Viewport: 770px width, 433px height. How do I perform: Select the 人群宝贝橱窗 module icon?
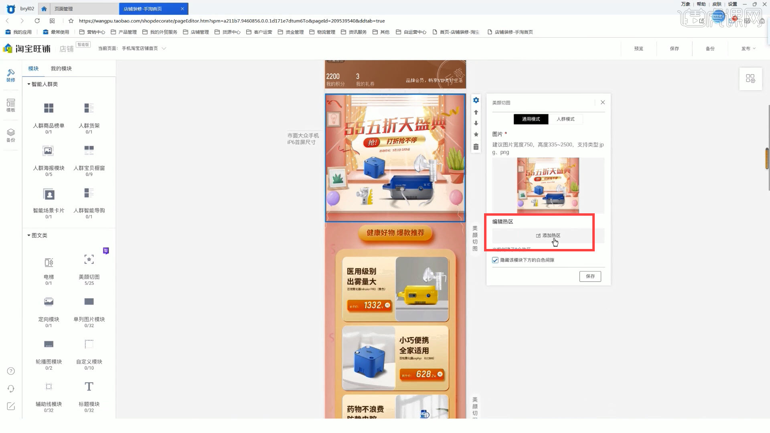pos(89,151)
